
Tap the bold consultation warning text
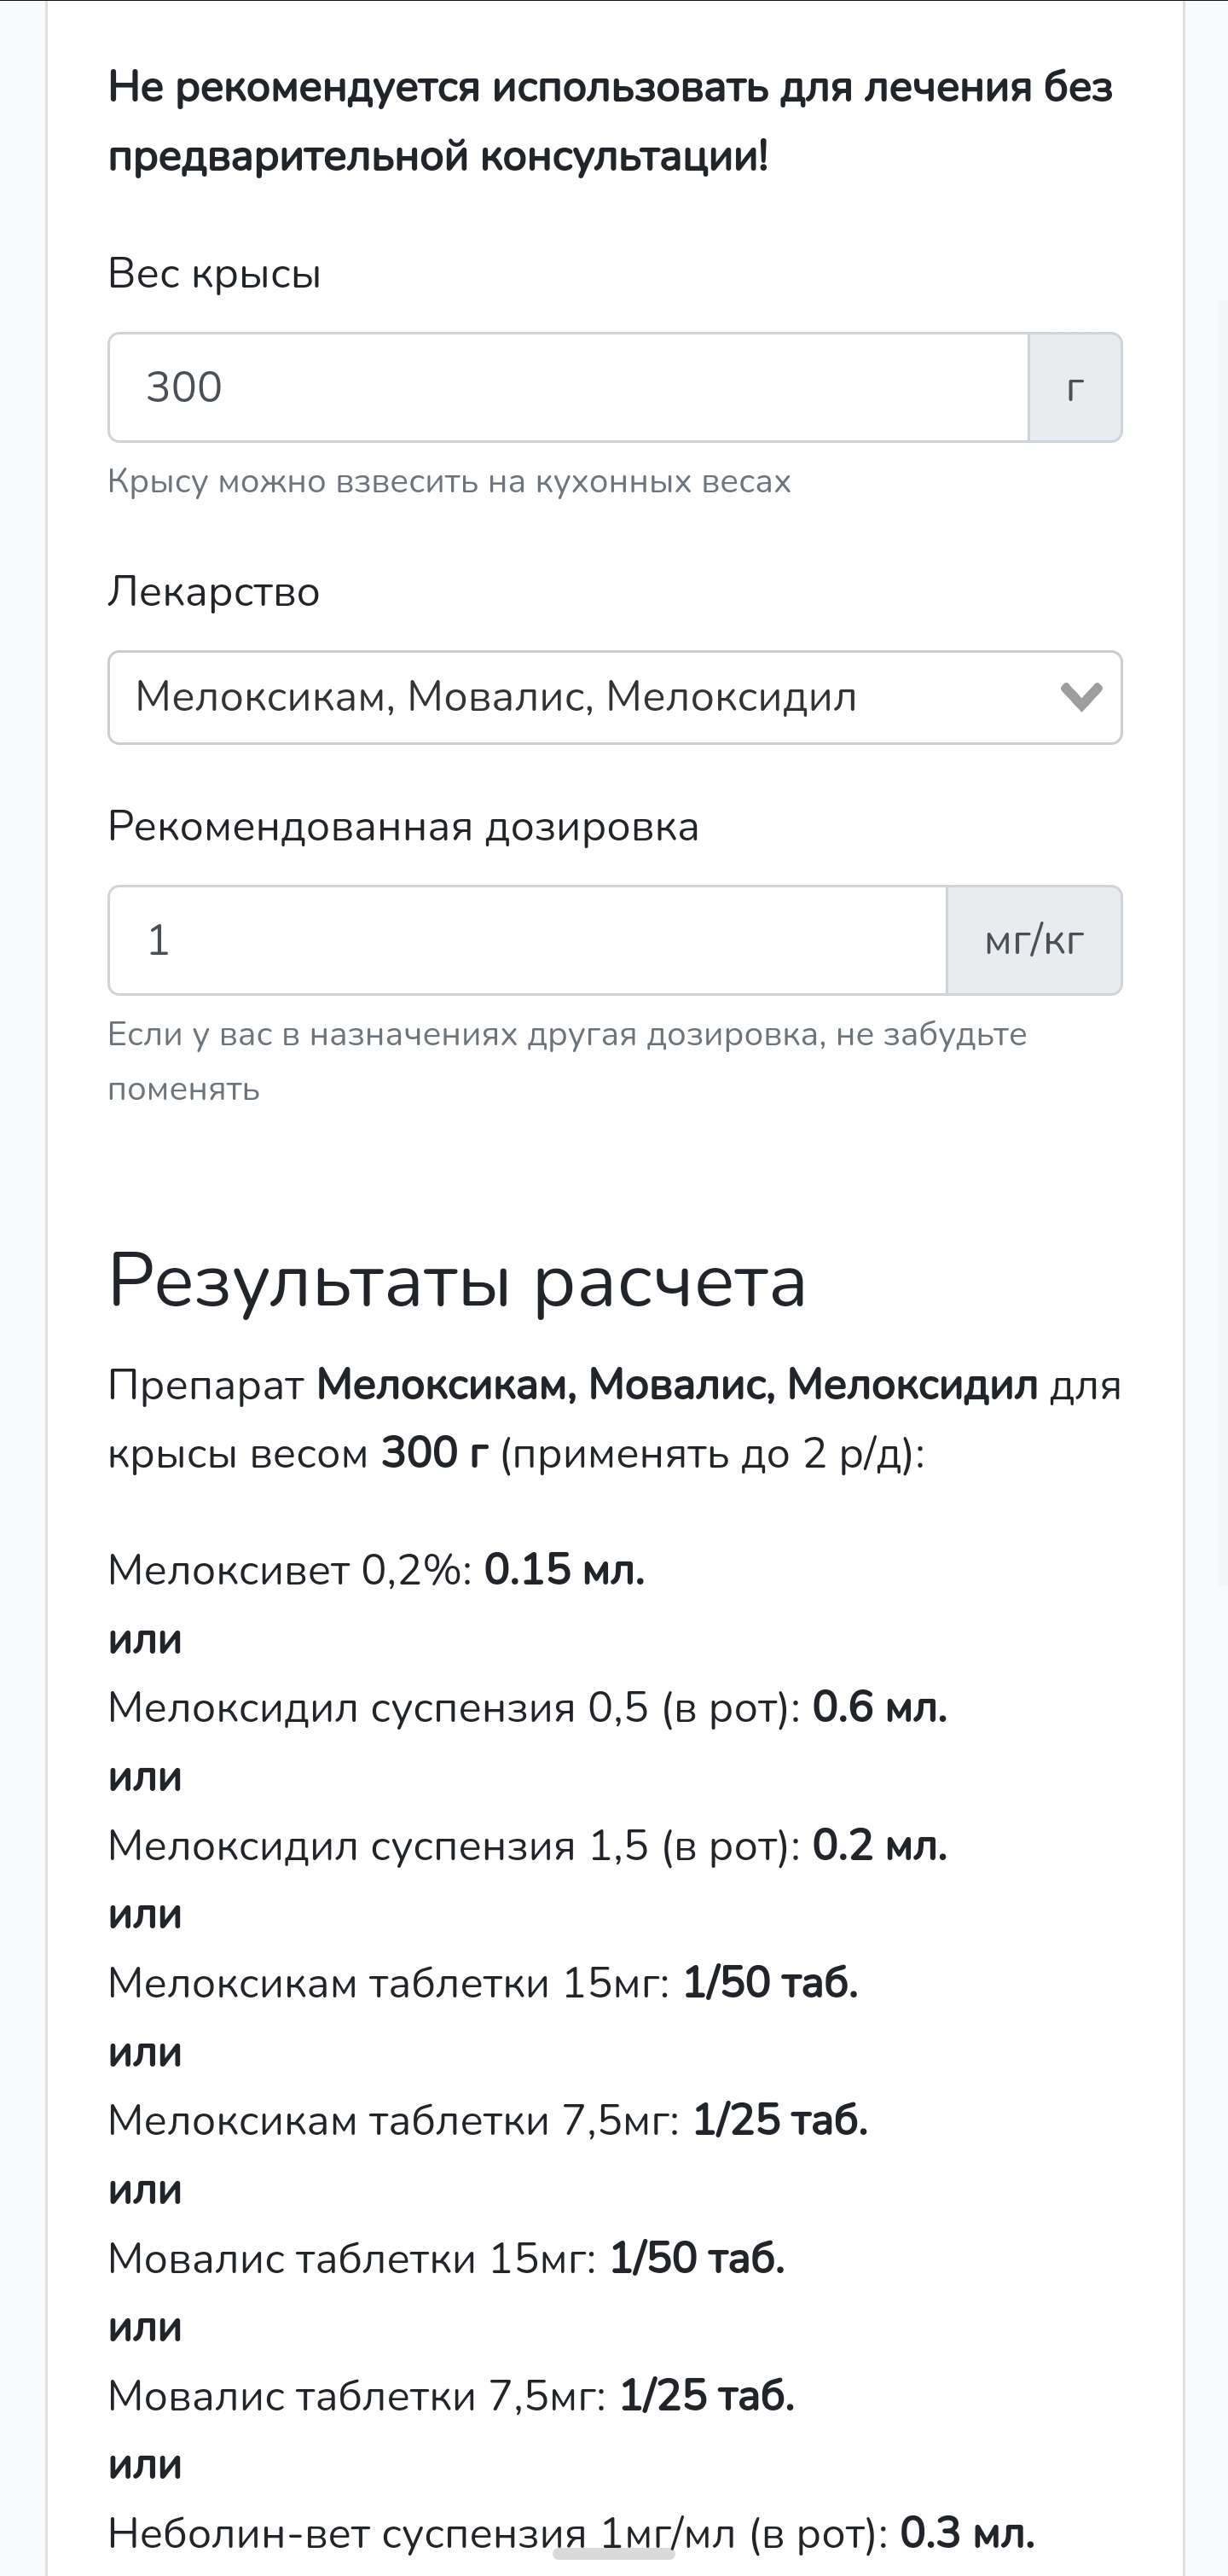click(x=610, y=122)
